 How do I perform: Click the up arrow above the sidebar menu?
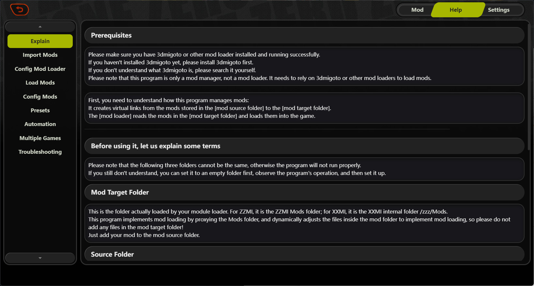40,26
